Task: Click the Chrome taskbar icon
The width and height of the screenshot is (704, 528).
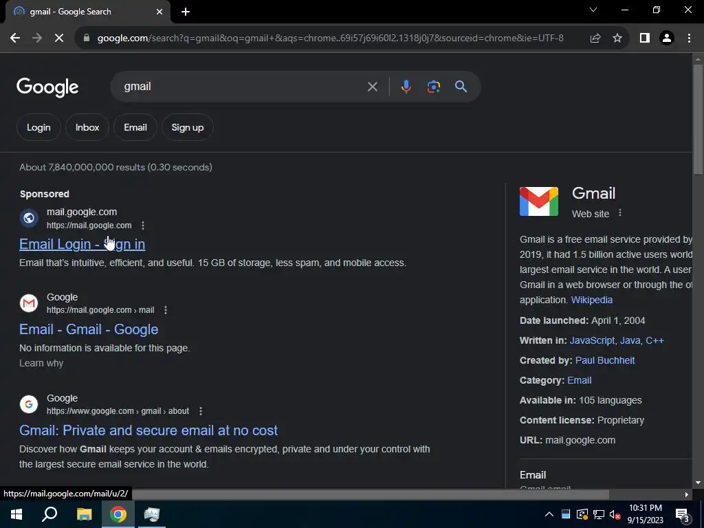Action: (x=118, y=514)
